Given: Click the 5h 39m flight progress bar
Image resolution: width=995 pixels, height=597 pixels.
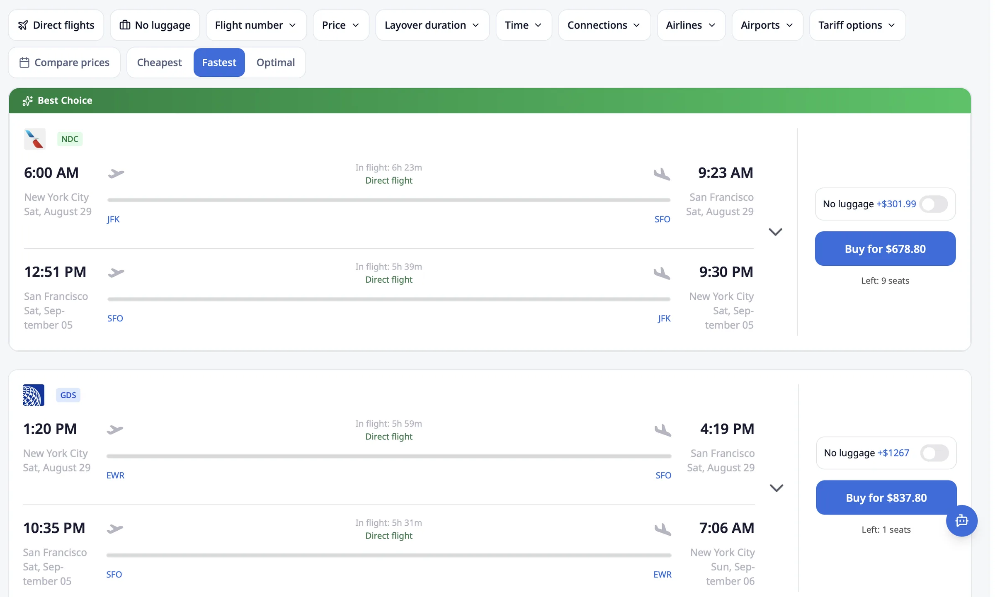Looking at the screenshot, I should coord(389,299).
